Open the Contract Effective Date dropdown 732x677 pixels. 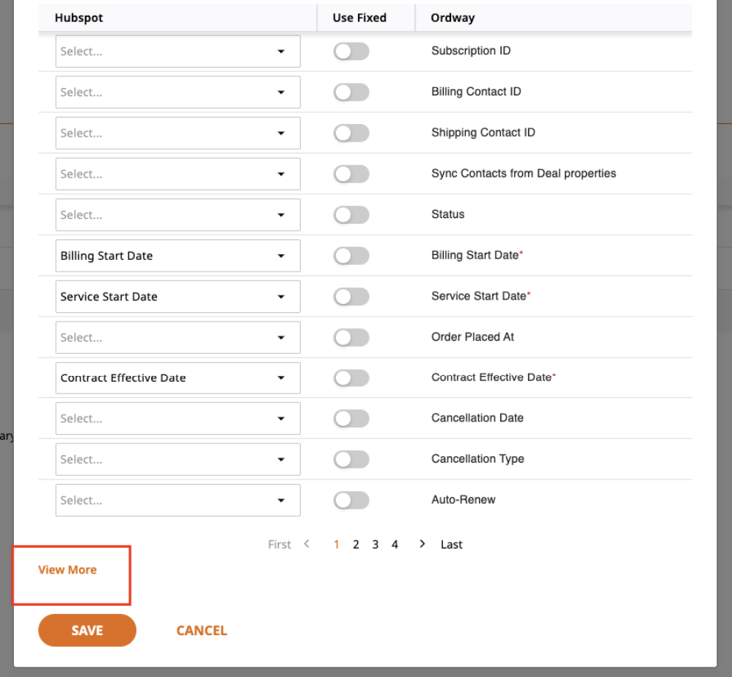point(177,378)
